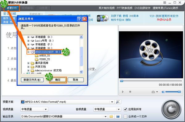
Task: Click the folder tree scrollbar thumb
Action: (x=81, y=56)
